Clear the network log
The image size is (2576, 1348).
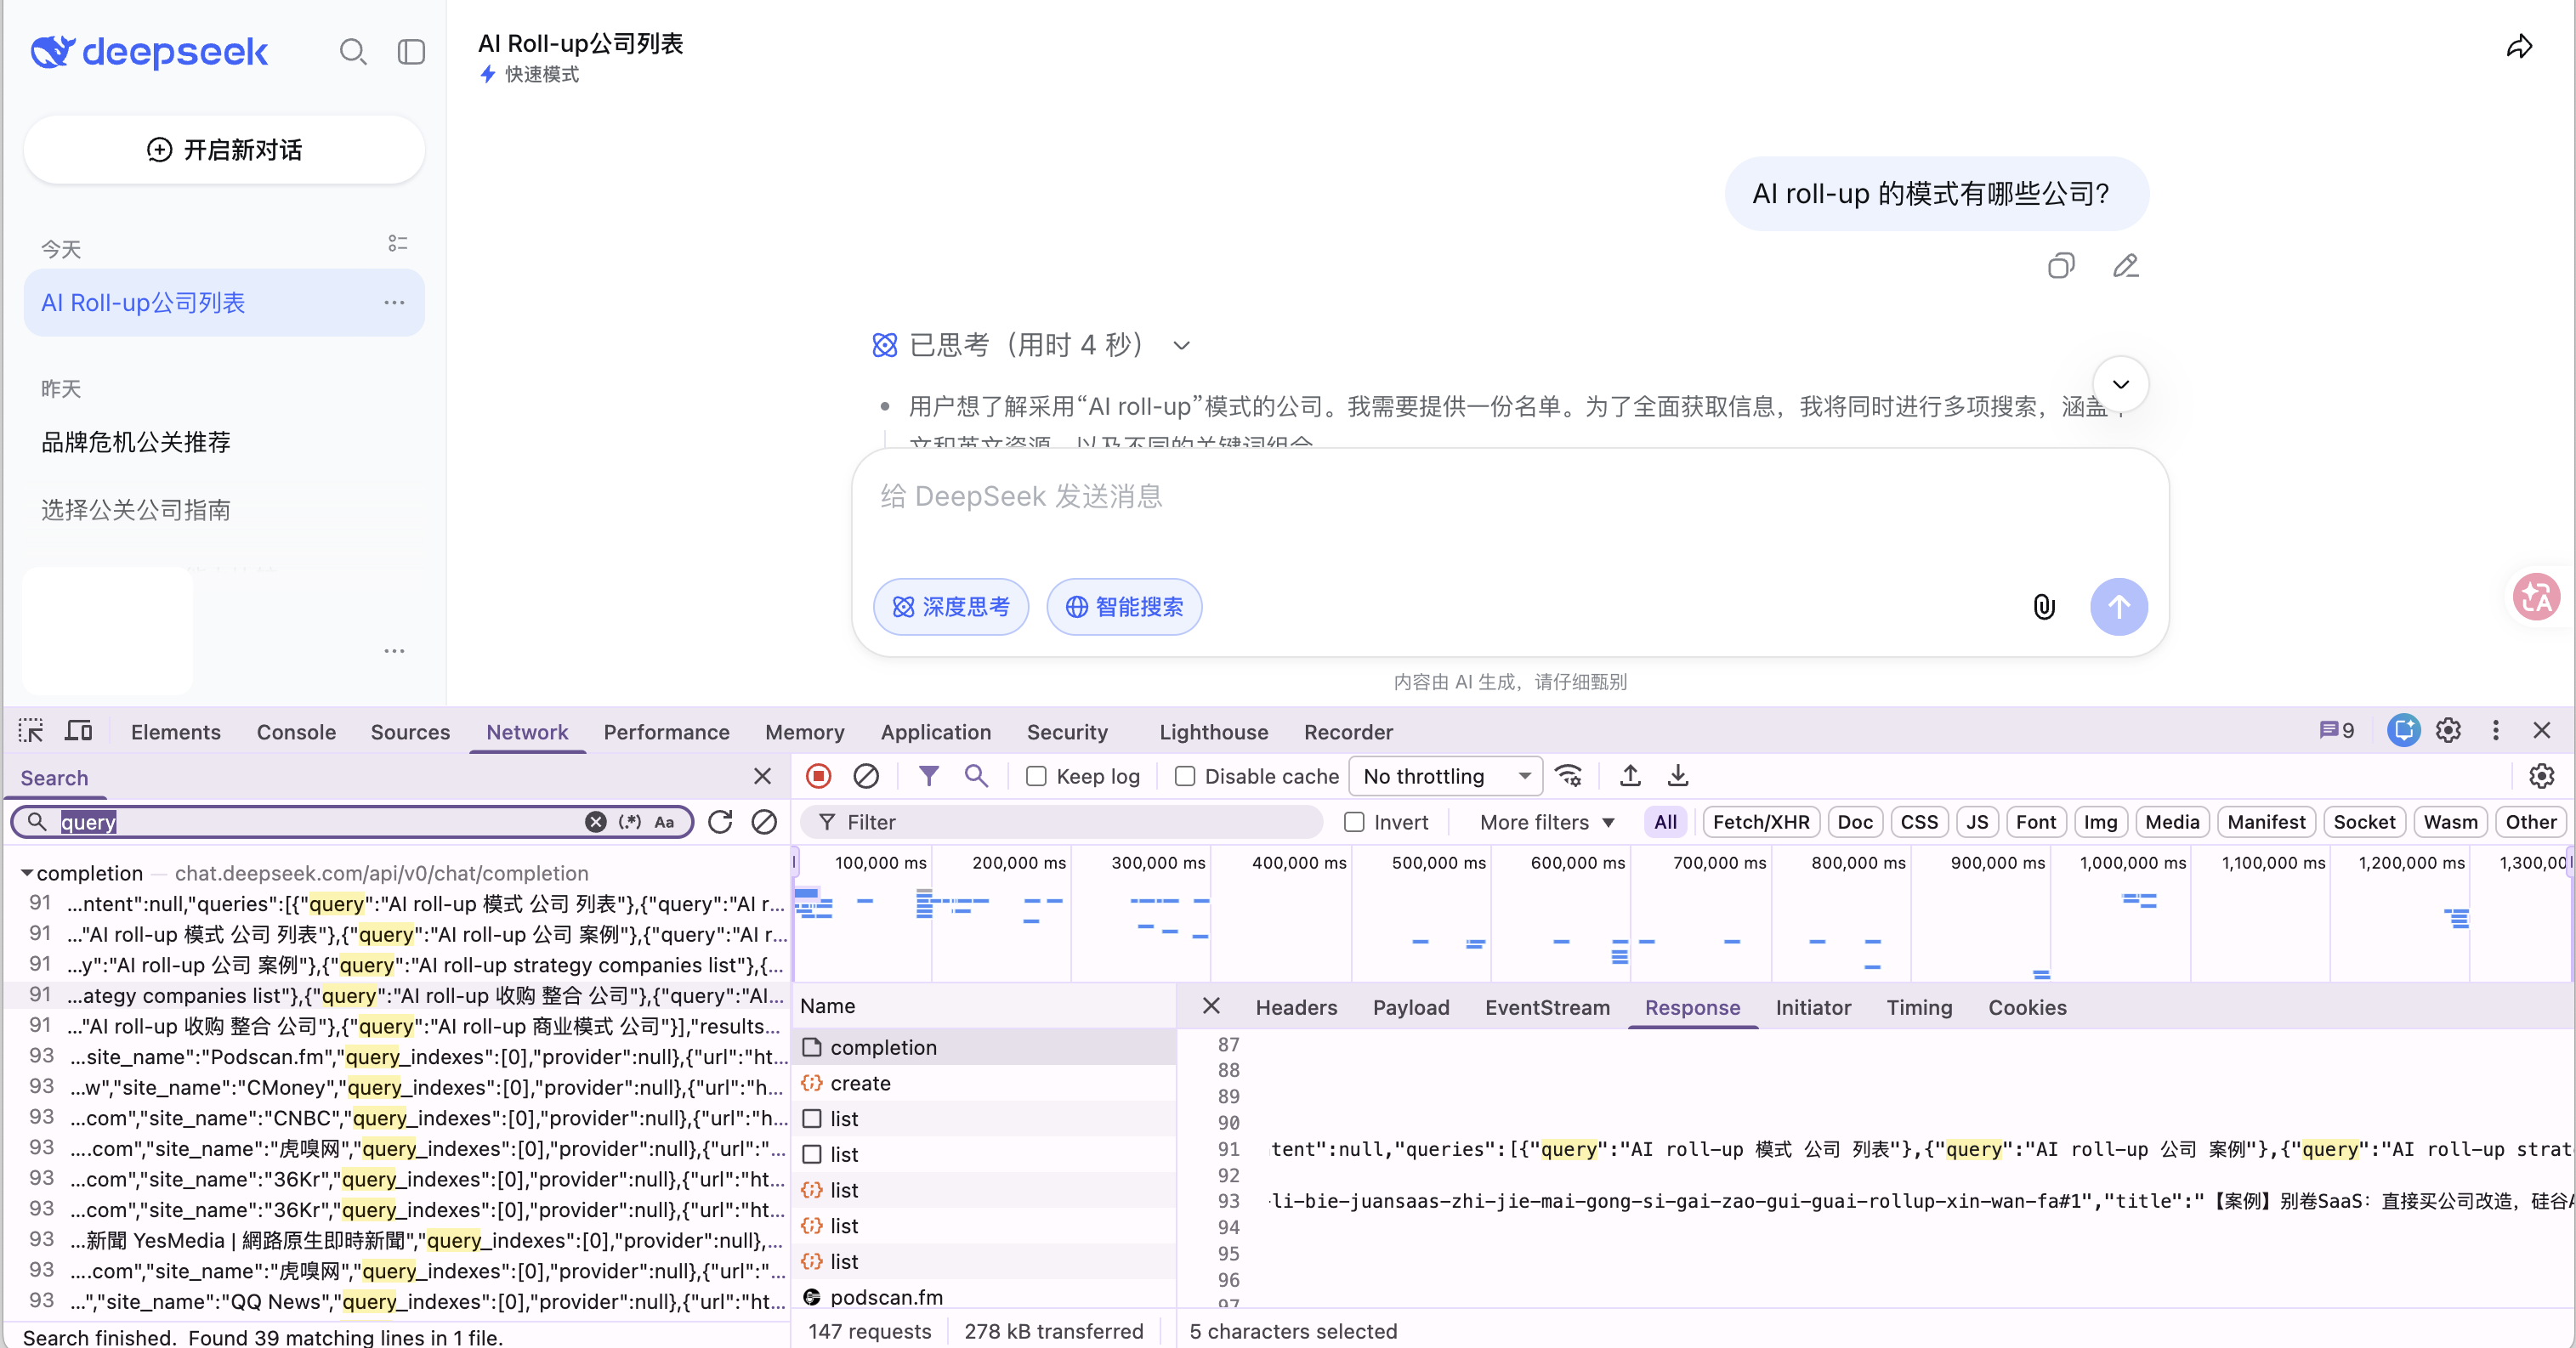(x=866, y=777)
